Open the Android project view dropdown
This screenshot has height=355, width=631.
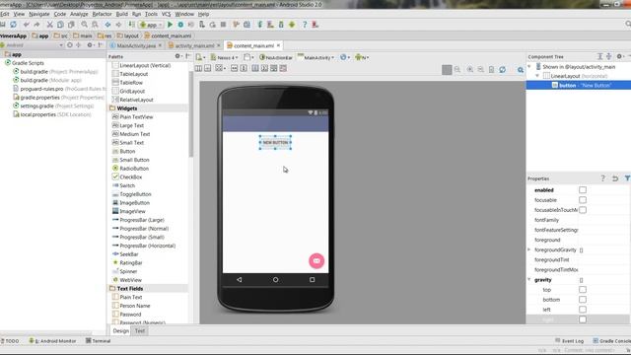(32, 45)
